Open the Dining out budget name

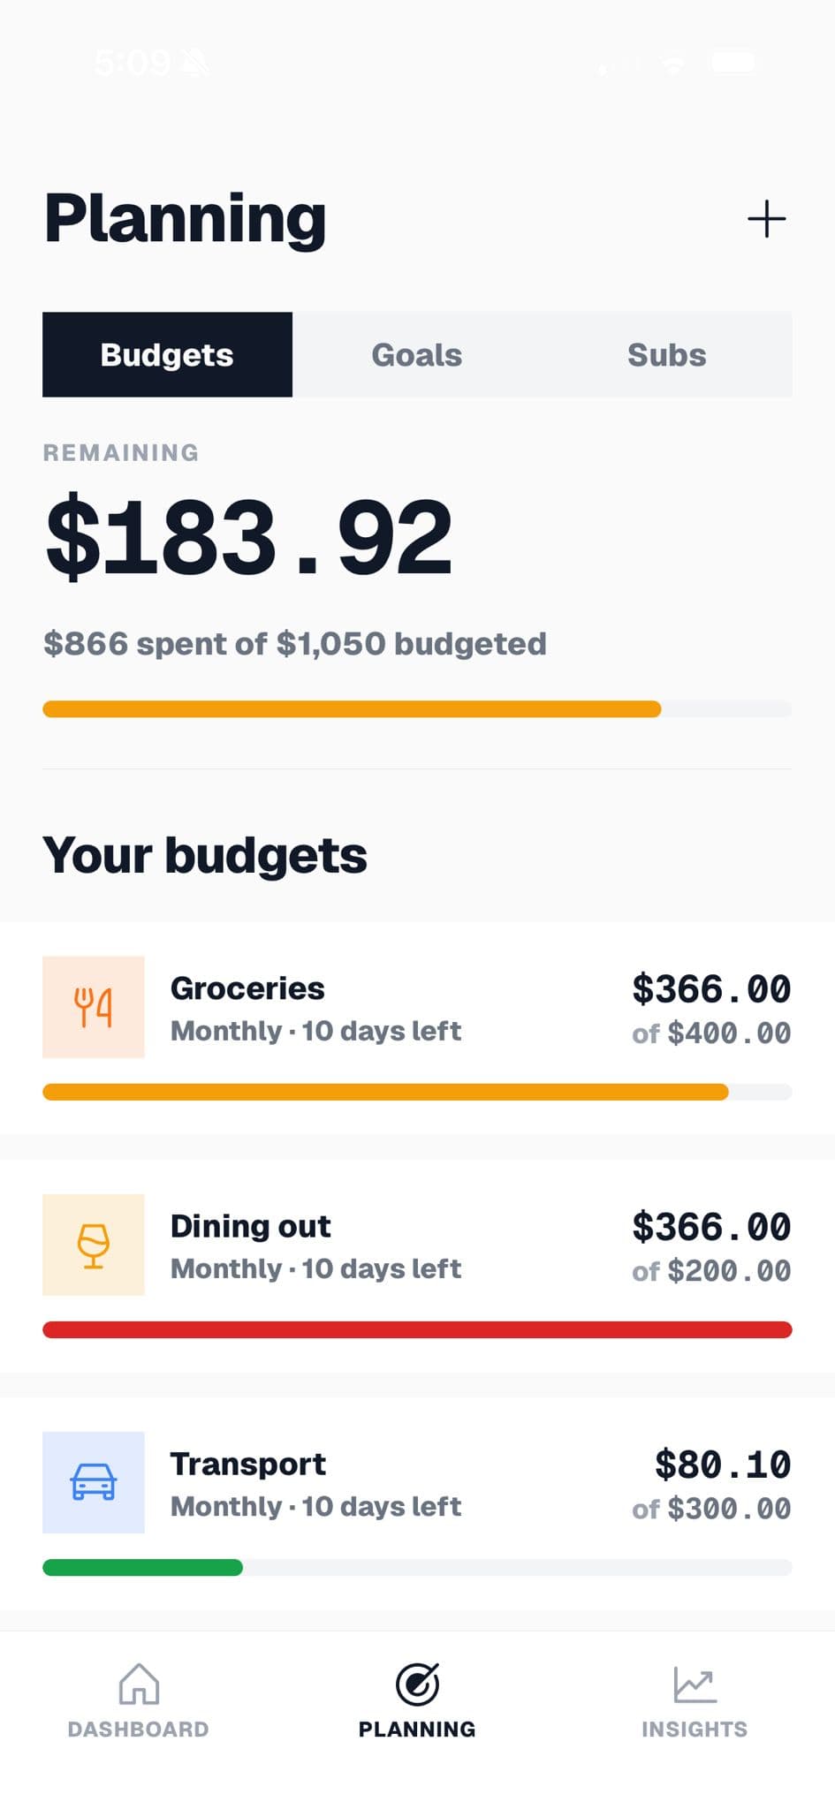[x=250, y=1226]
